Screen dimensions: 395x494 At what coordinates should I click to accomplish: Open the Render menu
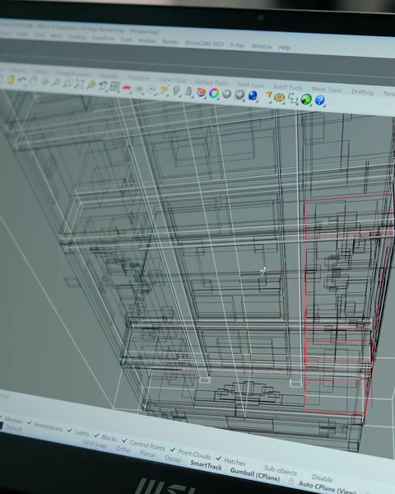tap(170, 42)
